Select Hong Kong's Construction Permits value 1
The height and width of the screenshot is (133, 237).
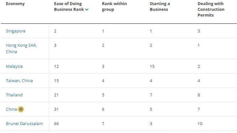click(199, 45)
